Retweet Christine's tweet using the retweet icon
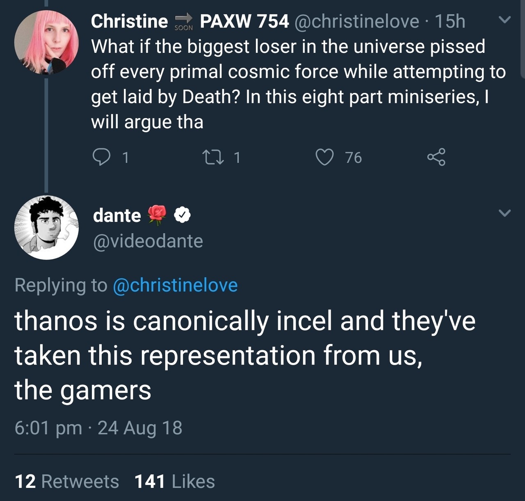525x501 pixels. pyautogui.click(x=212, y=157)
